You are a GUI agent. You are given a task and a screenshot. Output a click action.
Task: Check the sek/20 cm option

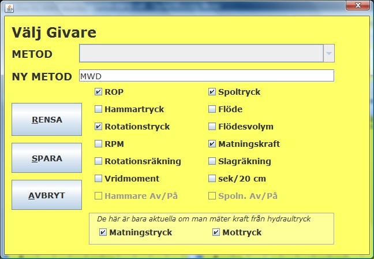(212, 179)
